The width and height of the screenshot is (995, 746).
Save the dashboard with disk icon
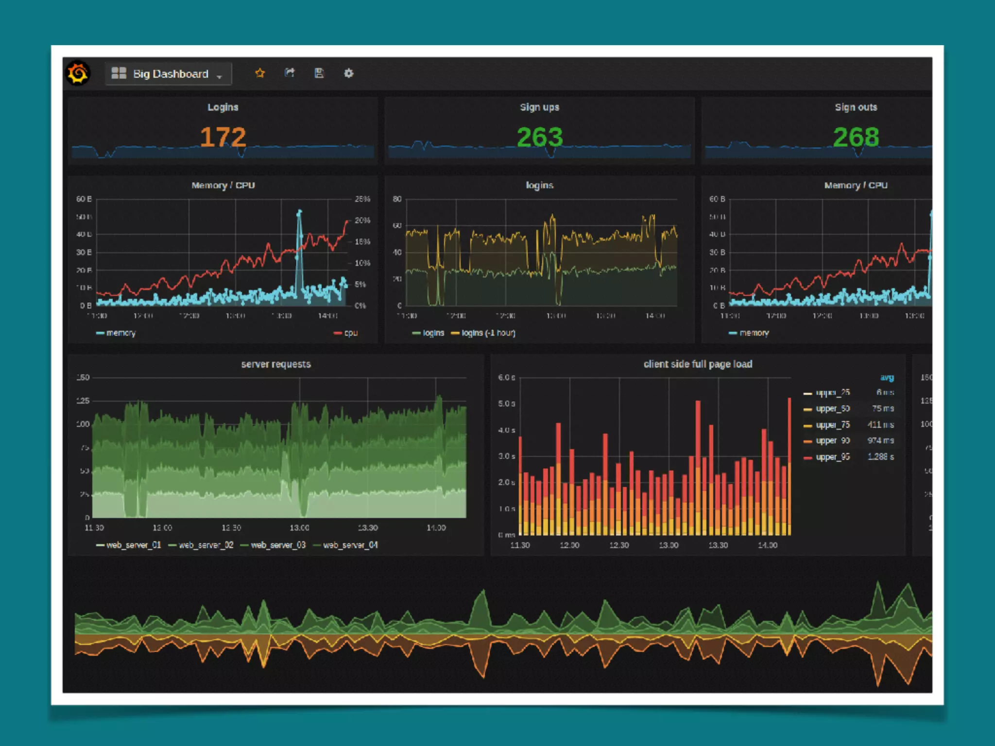(319, 73)
